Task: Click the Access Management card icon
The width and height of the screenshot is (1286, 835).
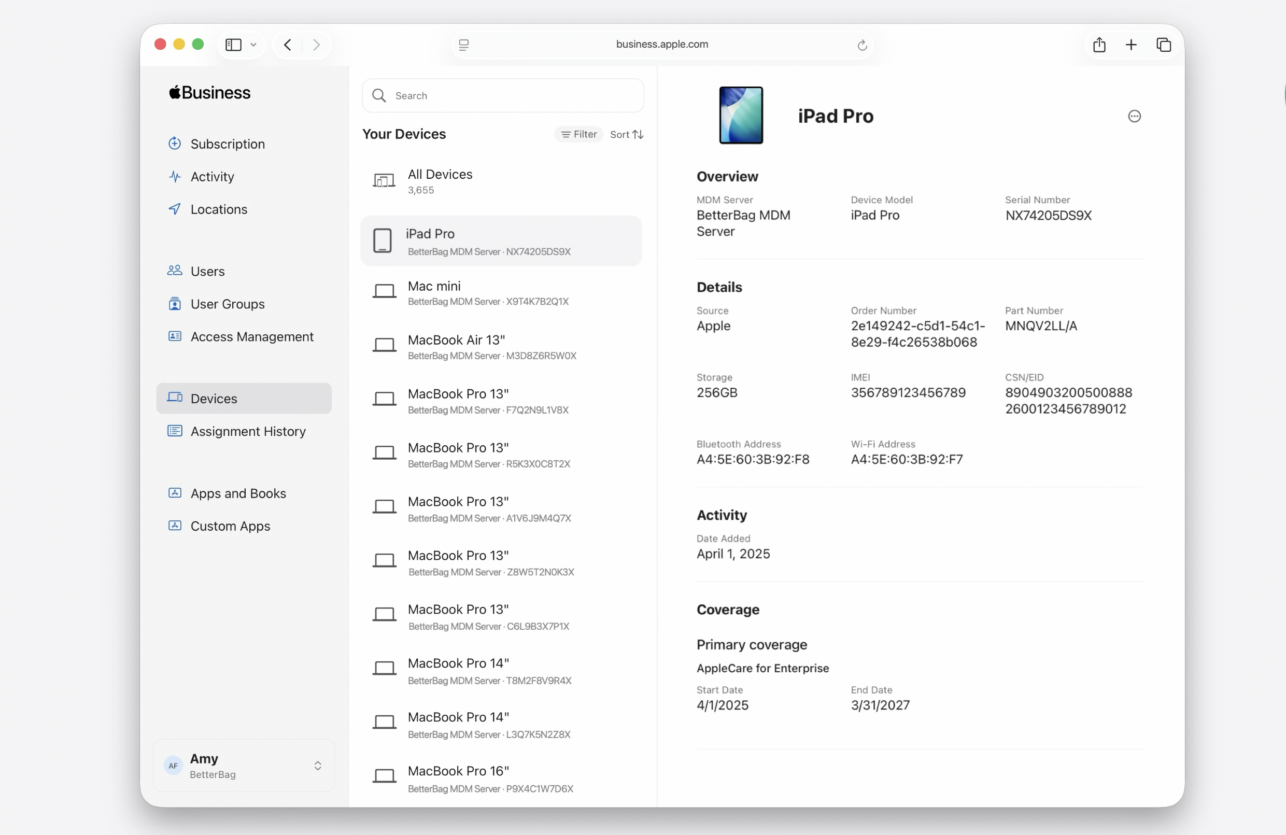Action: [175, 336]
